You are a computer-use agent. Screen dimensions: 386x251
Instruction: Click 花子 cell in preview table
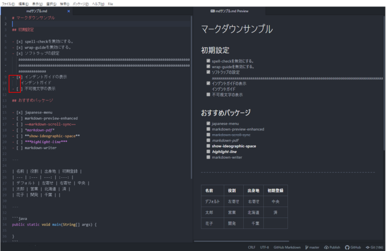click(x=213, y=223)
